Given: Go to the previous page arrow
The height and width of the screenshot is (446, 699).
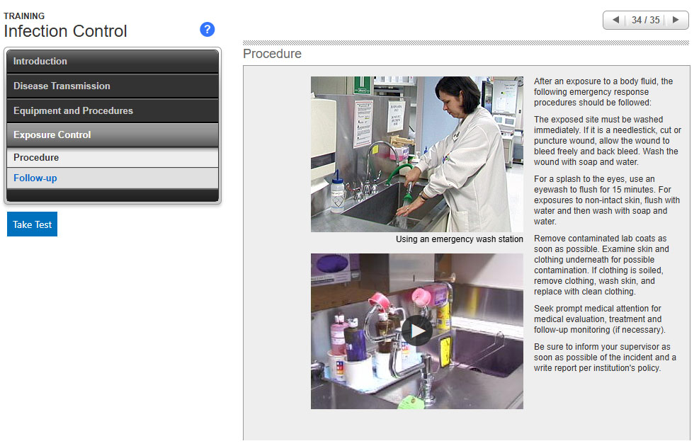Looking at the screenshot, I should (x=615, y=20).
